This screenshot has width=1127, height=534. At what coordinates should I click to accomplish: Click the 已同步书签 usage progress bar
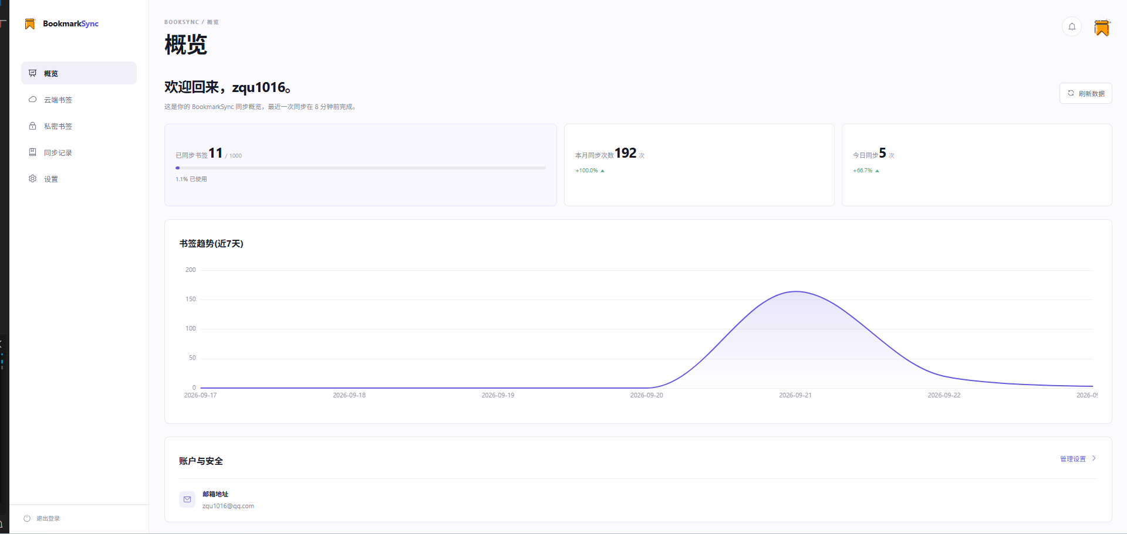[x=360, y=168]
